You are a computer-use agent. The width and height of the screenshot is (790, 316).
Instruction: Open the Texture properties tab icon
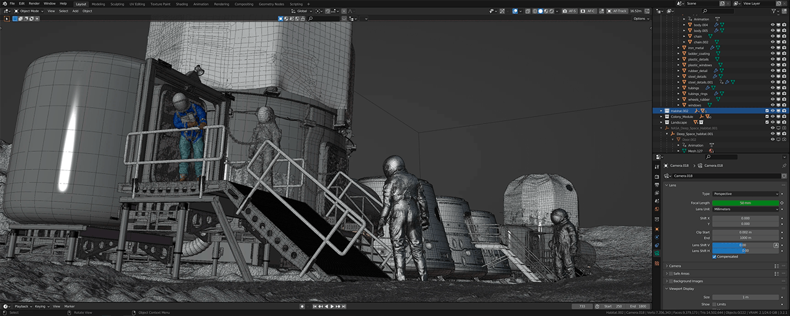657,263
